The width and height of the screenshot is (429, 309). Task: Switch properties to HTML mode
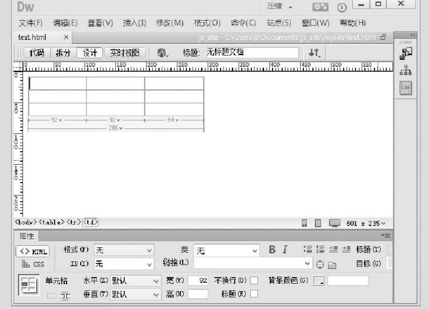point(33,251)
